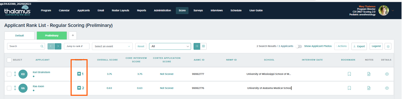This screenshot has width=402, height=99.
Task: View details for Rae Axon
Action: pos(387,88)
